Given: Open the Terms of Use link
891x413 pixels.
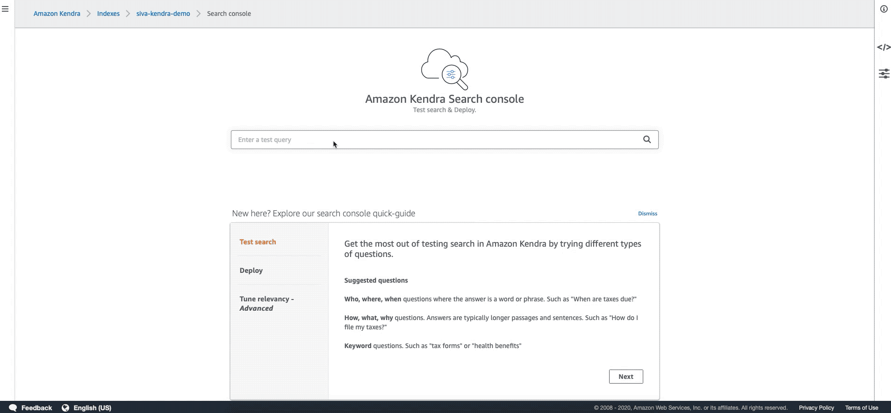Looking at the screenshot, I should tap(862, 407).
